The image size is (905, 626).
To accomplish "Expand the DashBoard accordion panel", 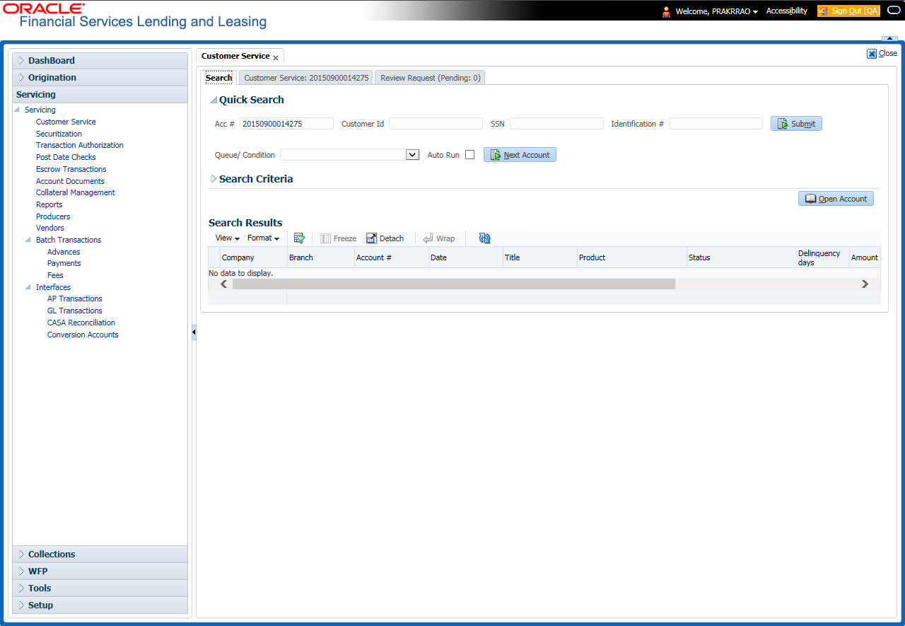I will point(100,61).
